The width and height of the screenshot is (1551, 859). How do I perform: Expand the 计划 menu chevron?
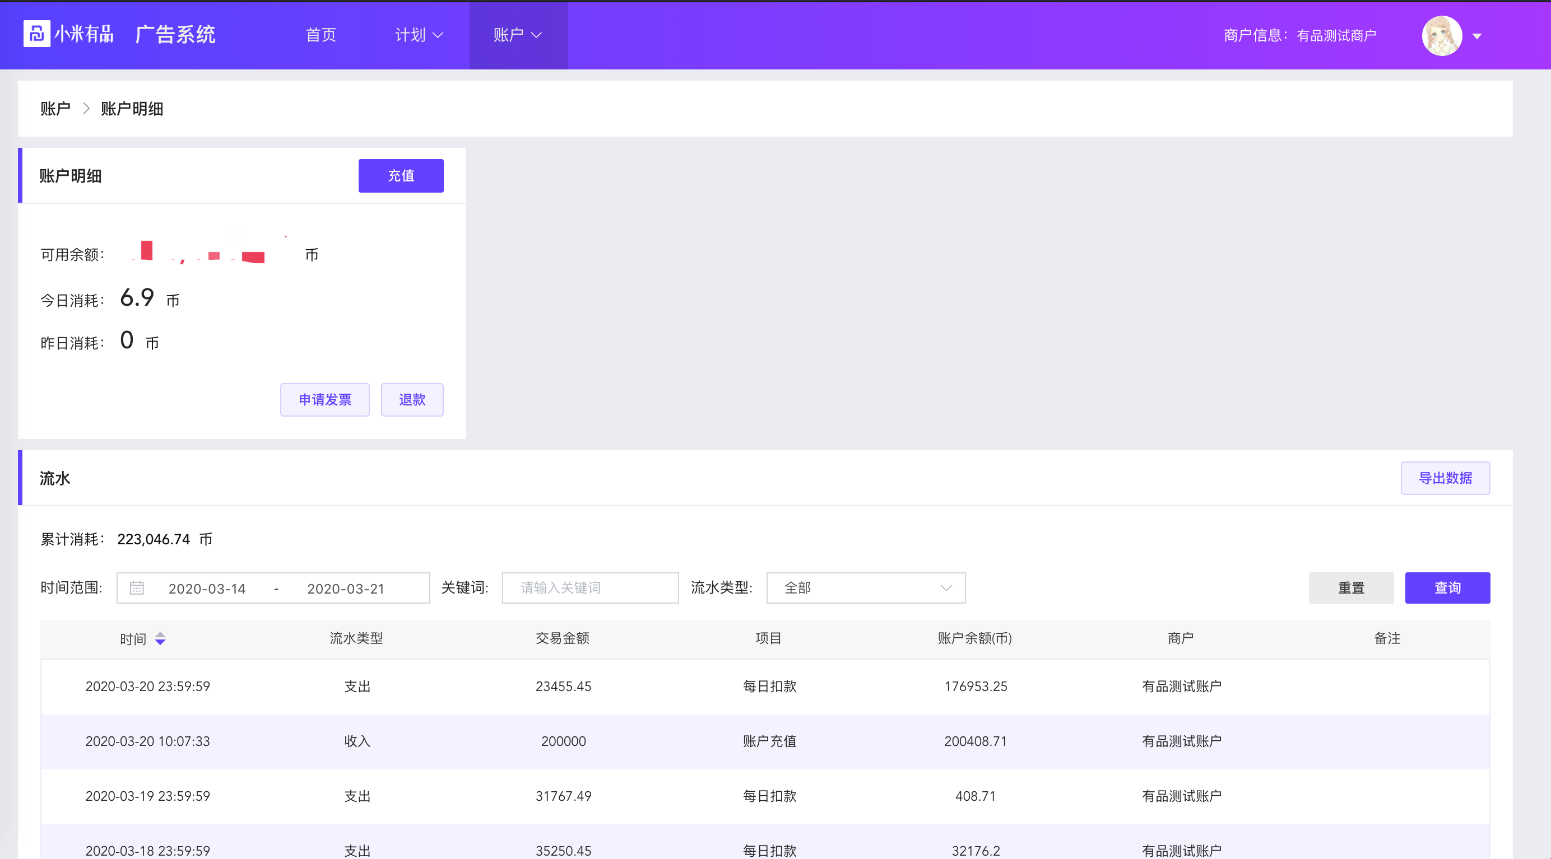(x=438, y=35)
